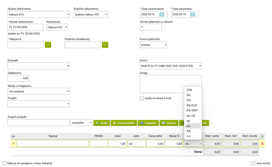Add Podmiot dodatkowy with plus button
Viewport: 272px width, 167px height.
pos(105,45)
